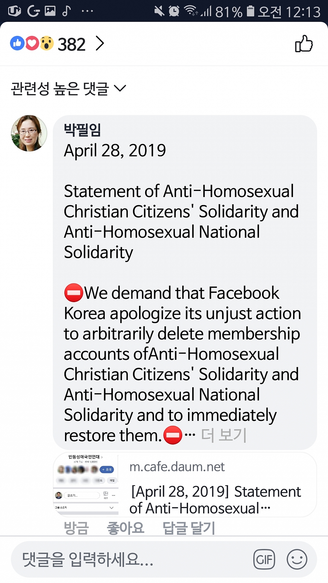Open the emoji smiley picker
The height and width of the screenshot is (583, 328).
(x=297, y=559)
